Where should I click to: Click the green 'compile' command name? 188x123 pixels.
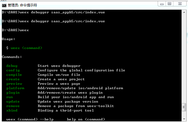(x=14, y=75)
